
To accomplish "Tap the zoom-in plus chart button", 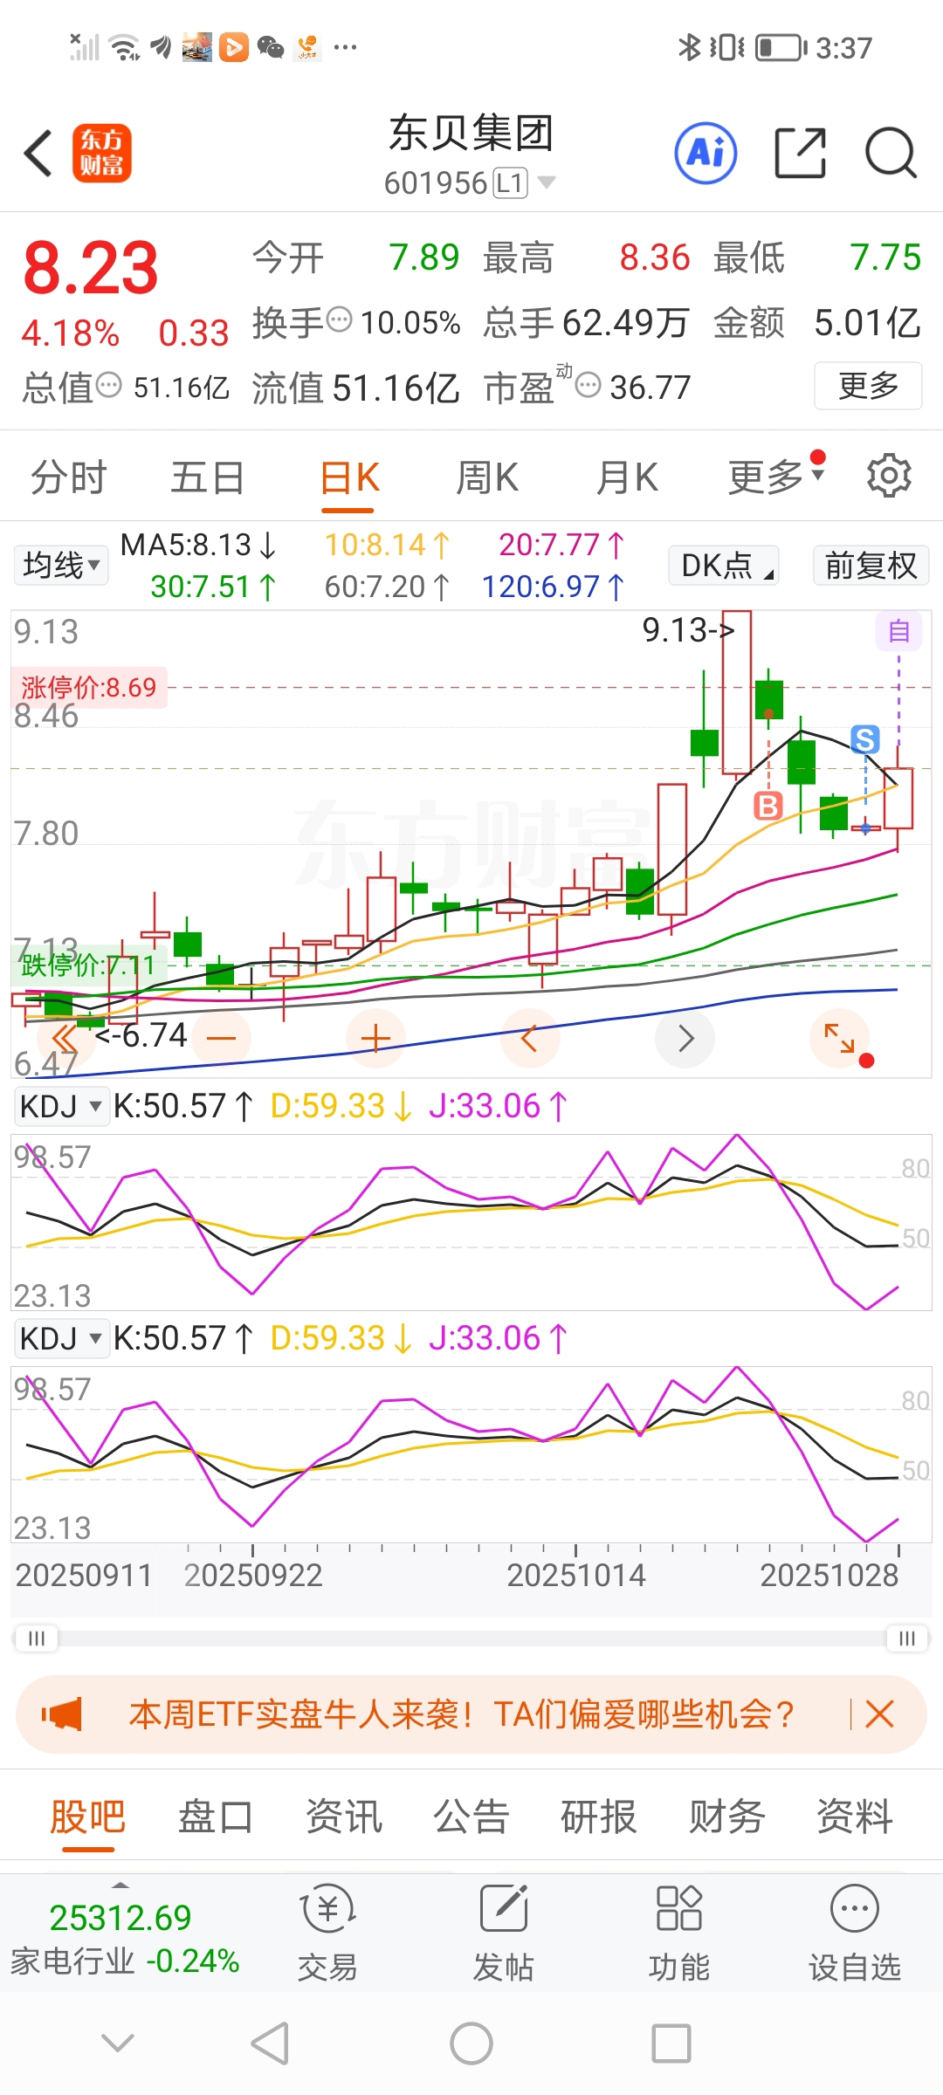I will coord(375,1038).
